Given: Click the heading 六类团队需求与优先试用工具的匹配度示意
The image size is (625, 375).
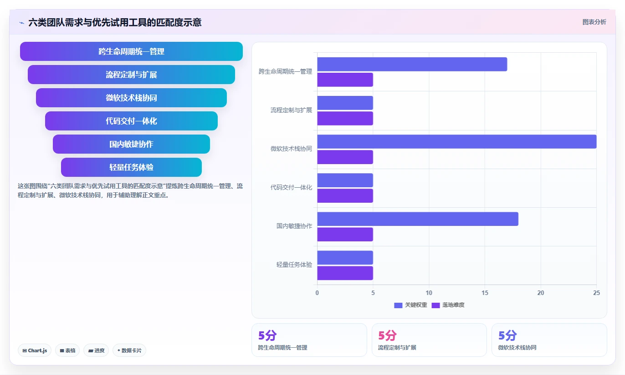Looking at the screenshot, I should (x=115, y=22).
